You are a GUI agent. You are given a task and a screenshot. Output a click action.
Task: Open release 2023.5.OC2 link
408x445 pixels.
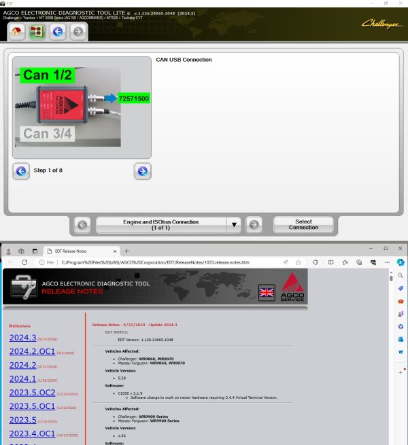pyautogui.click(x=32, y=393)
